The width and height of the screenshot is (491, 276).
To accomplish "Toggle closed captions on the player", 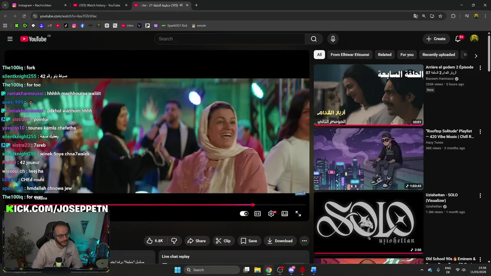I will 258,214.
